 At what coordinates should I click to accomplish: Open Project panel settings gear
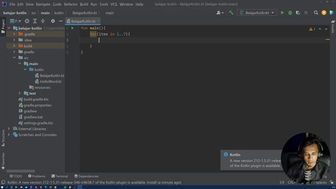coord(52,21)
